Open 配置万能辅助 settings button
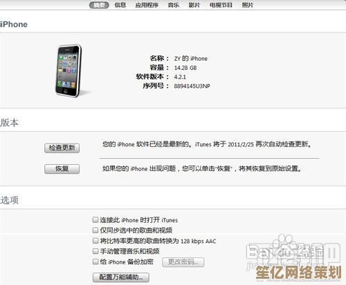The width and height of the screenshot is (346, 285). (x=121, y=277)
